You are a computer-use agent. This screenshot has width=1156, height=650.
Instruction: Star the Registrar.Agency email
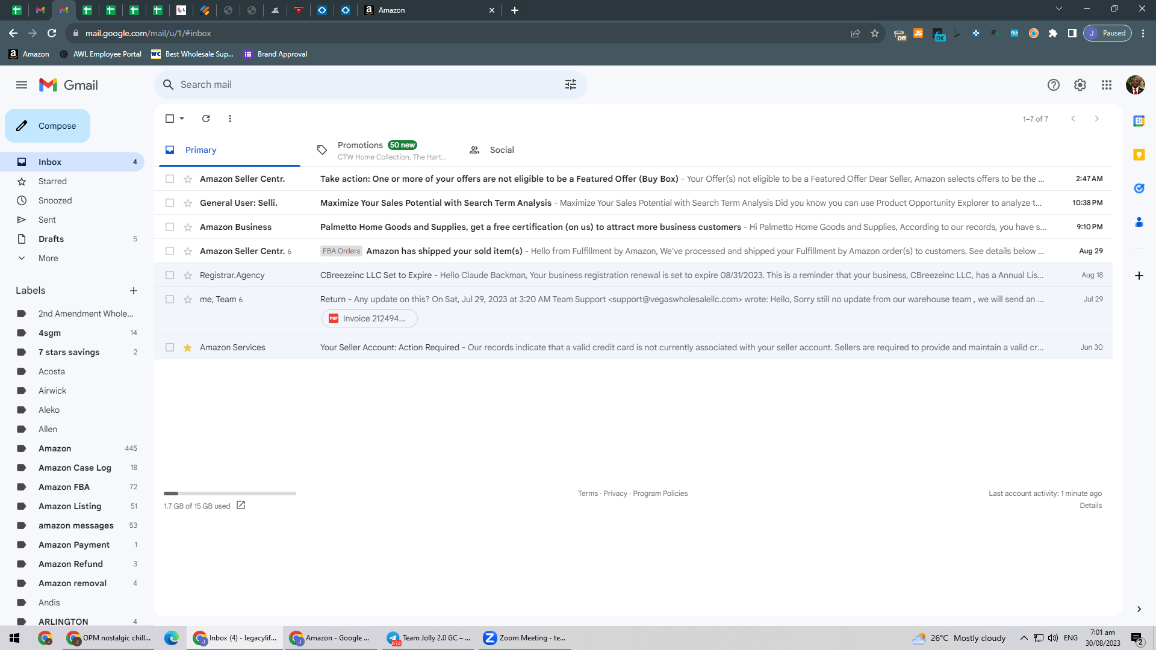click(x=188, y=275)
